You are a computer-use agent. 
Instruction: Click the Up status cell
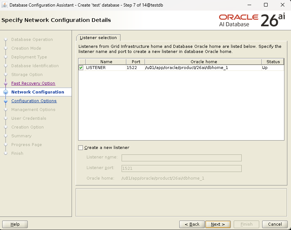273,68
